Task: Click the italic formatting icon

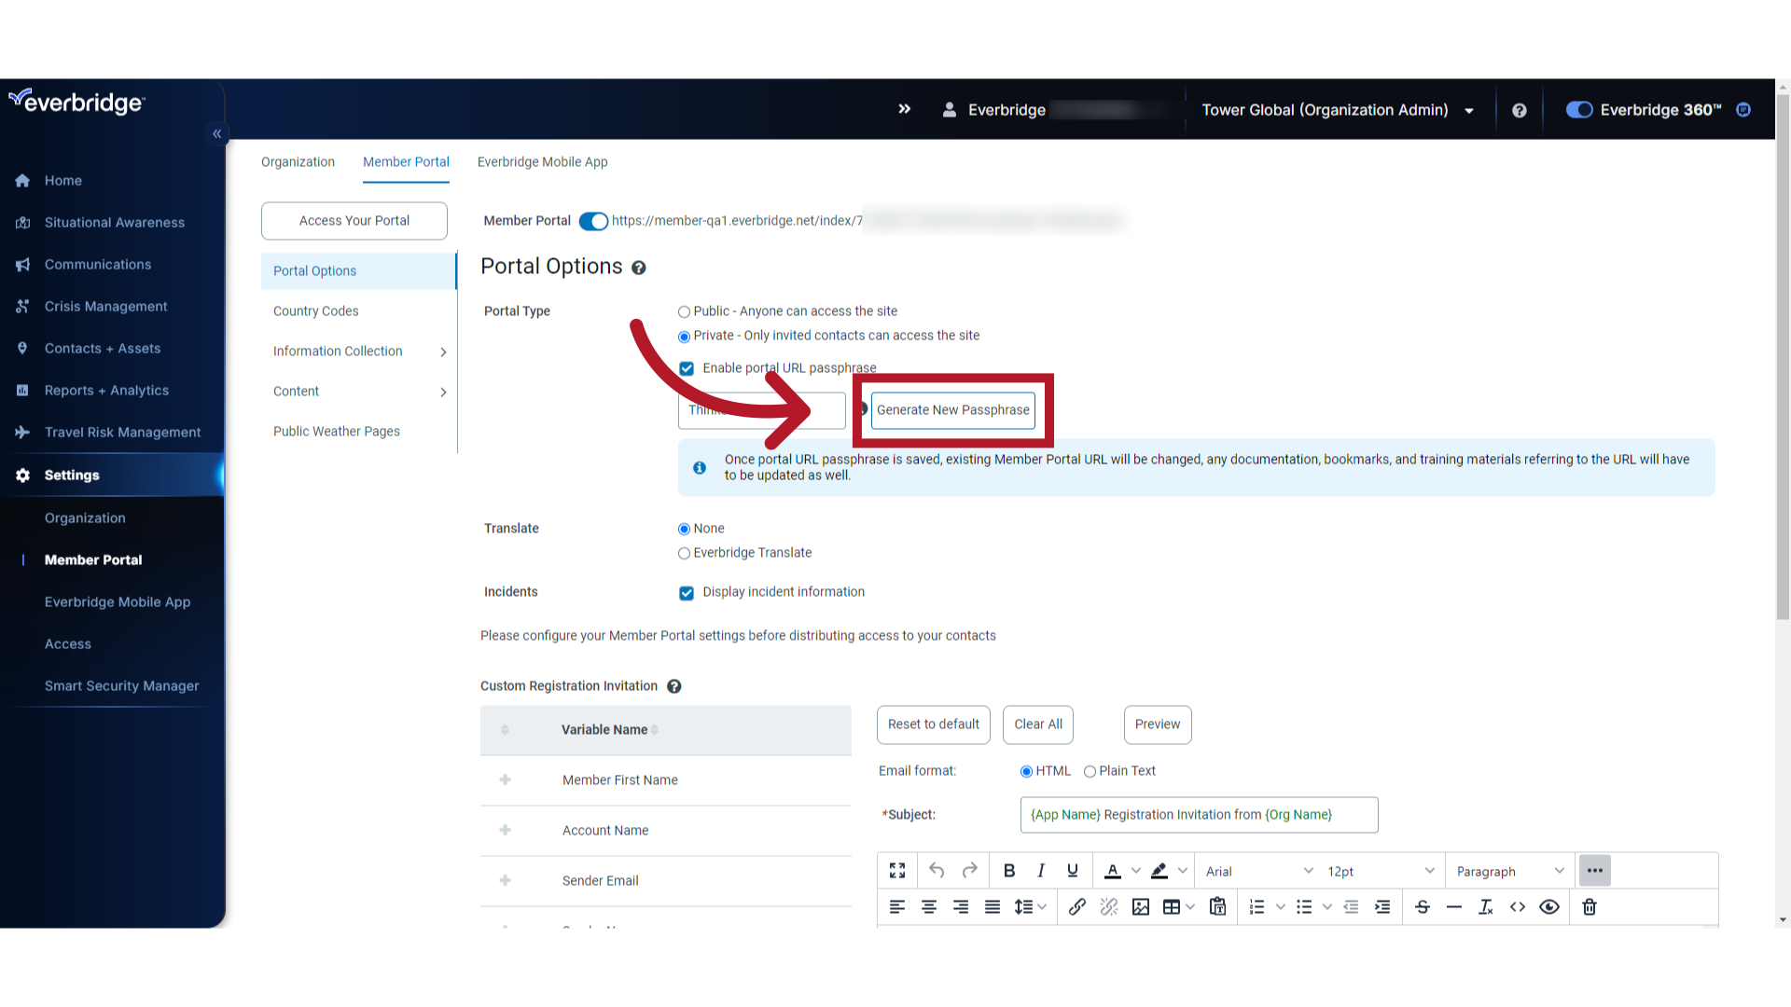Action: tap(1041, 871)
